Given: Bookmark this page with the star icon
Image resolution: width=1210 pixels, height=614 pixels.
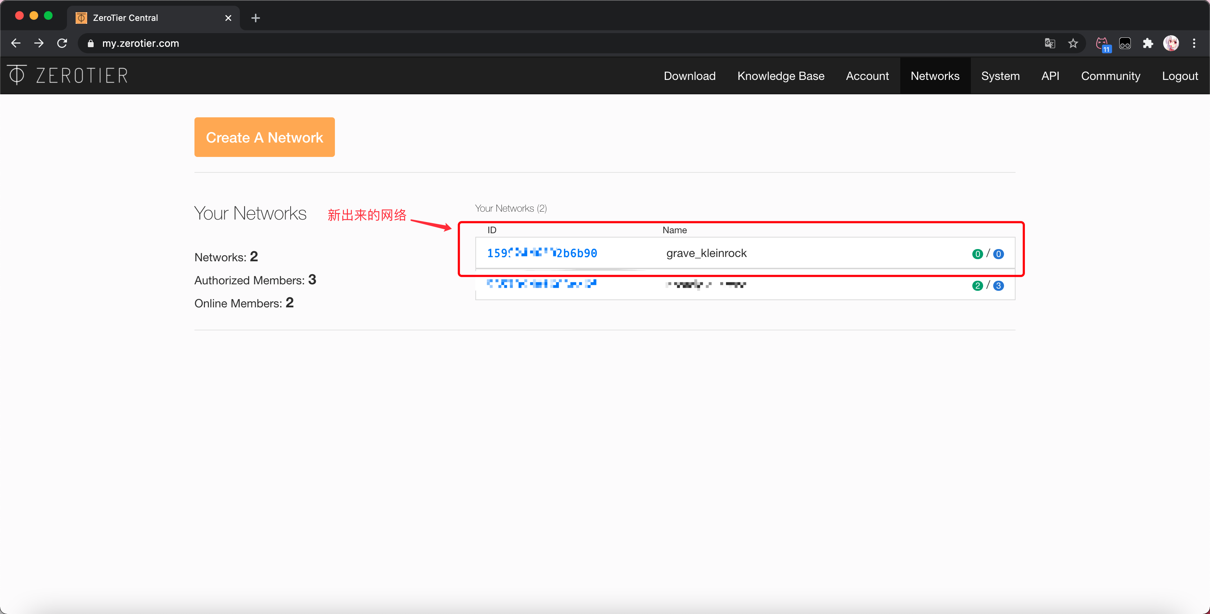Looking at the screenshot, I should coord(1073,43).
